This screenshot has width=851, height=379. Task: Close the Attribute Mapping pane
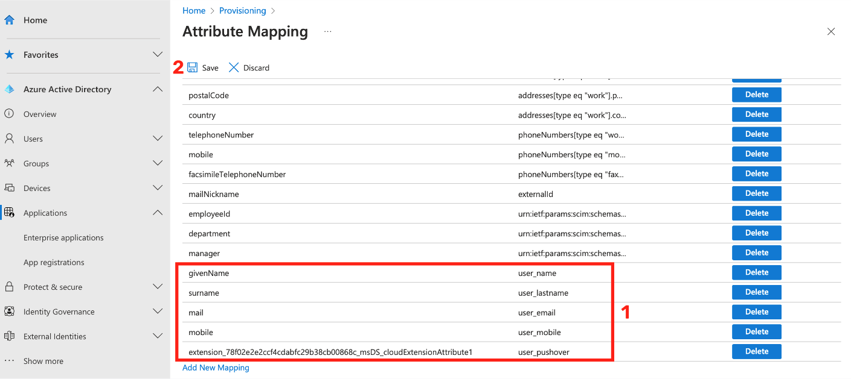pos(831,31)
